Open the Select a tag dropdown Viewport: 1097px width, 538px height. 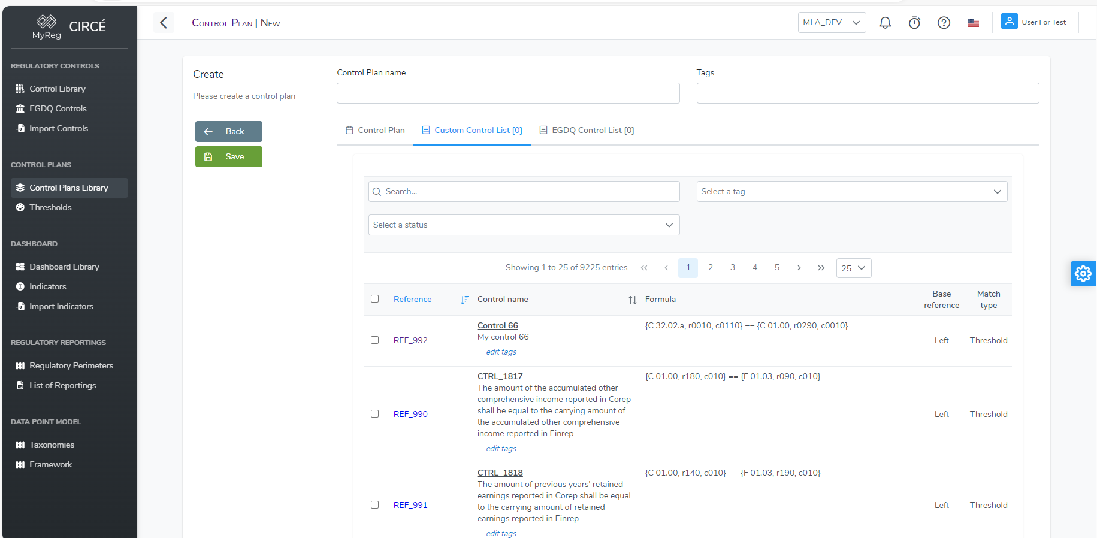coord(851,192)
